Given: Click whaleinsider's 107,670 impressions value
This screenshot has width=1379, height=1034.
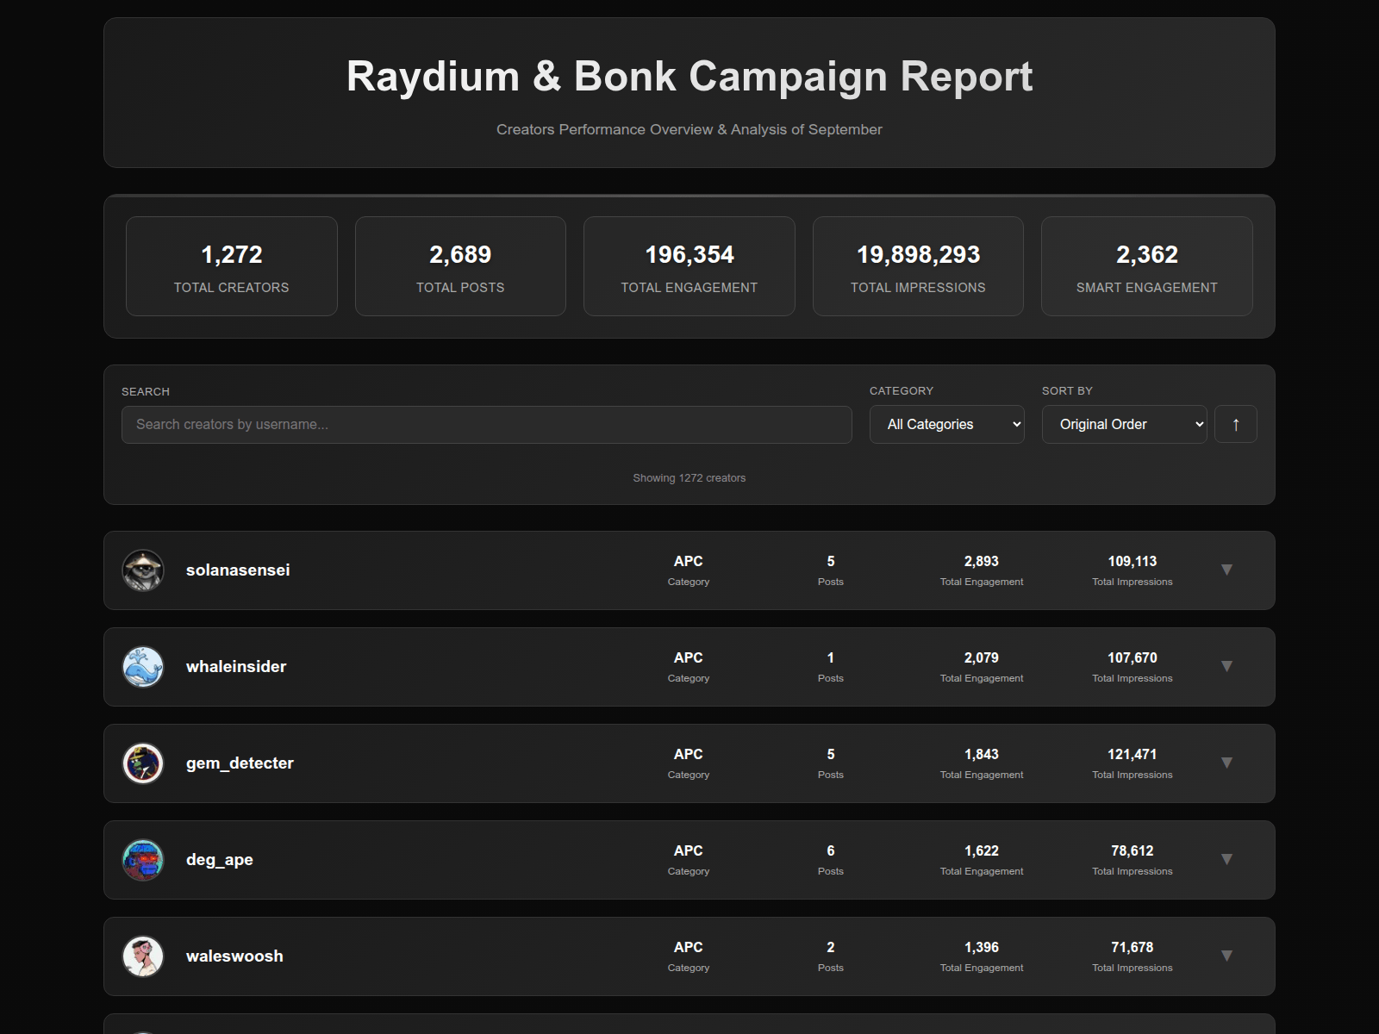Looking at the screenshot, I should coord(1133,657).
